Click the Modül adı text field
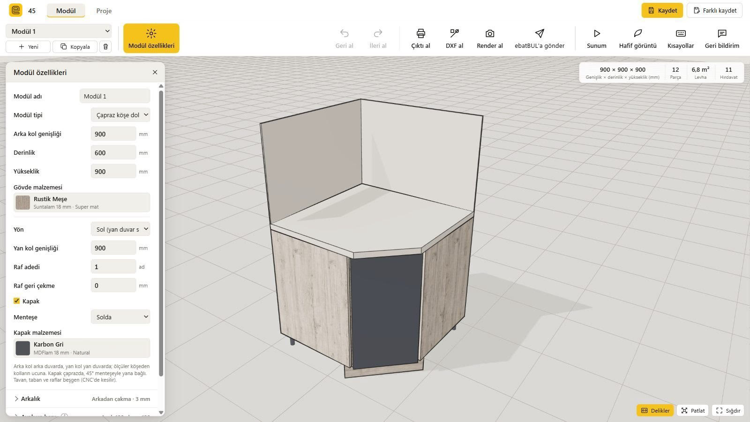Image resolution: width=750 pixels, height=422 pixels. coord(115,96)
